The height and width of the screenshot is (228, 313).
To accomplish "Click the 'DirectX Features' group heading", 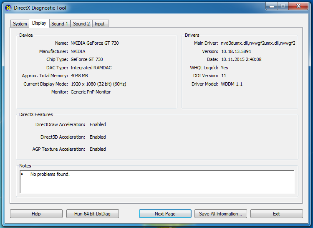I will coord(36,114).
